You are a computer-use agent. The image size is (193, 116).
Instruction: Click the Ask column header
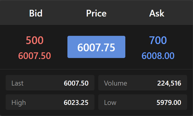point(157,13)
